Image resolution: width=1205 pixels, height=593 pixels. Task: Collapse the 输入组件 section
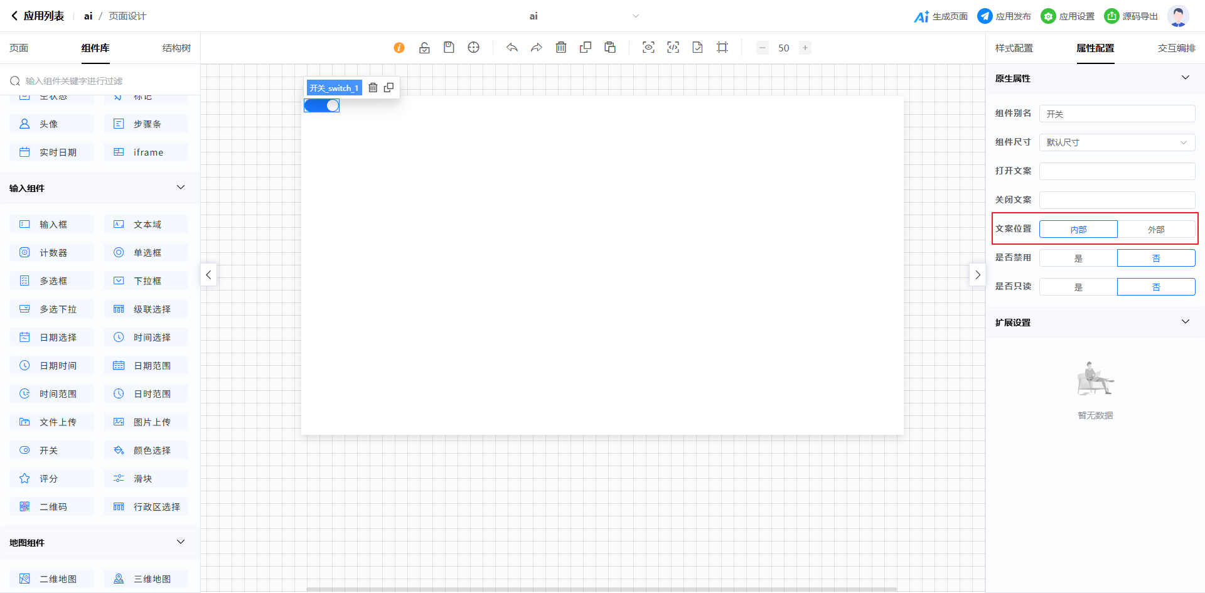coord(181,188)
